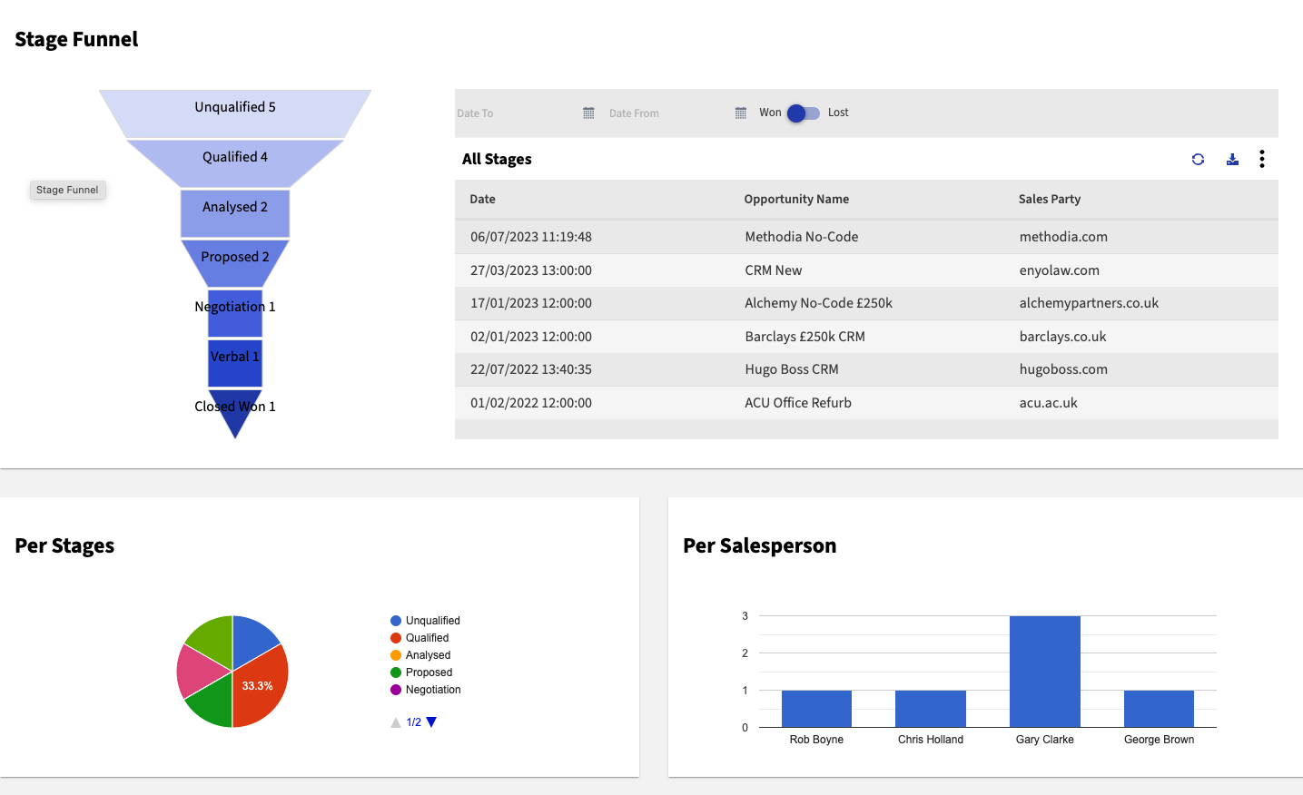Click the previous legend page up arrow

pos(397,721)
